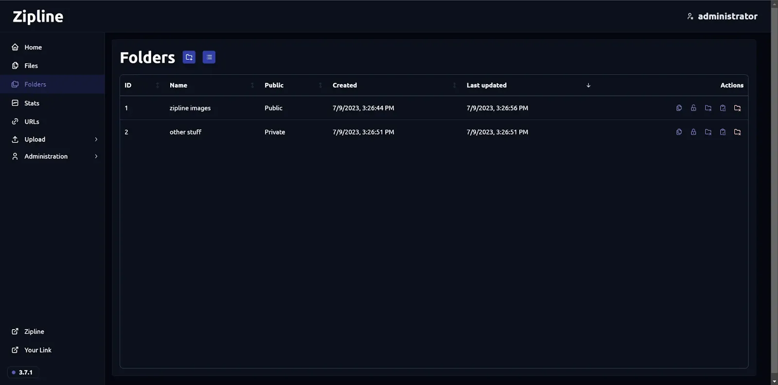Delete the zipline images folder
This screenshot has width=778, height=385.
737,108
